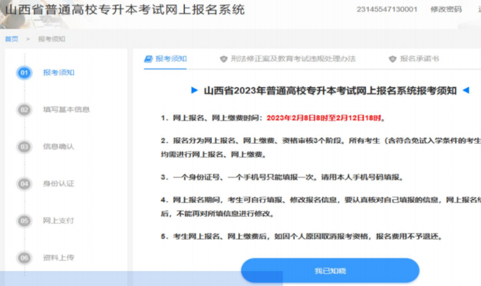Screen dimensions: 481x286
Task: Click the step 05 circle icon
Action: (24, 221)
